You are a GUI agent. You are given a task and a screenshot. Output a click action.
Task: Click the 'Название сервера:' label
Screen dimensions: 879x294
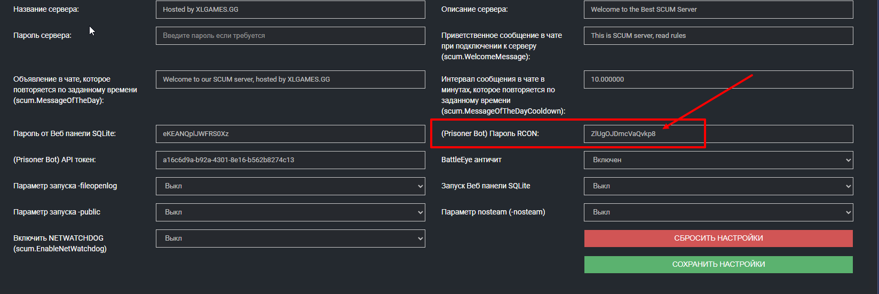pyautogui.click(x=46, y=10)
